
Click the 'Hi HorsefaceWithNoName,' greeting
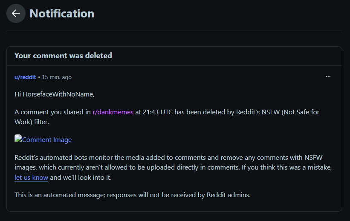tap(55, 94)
